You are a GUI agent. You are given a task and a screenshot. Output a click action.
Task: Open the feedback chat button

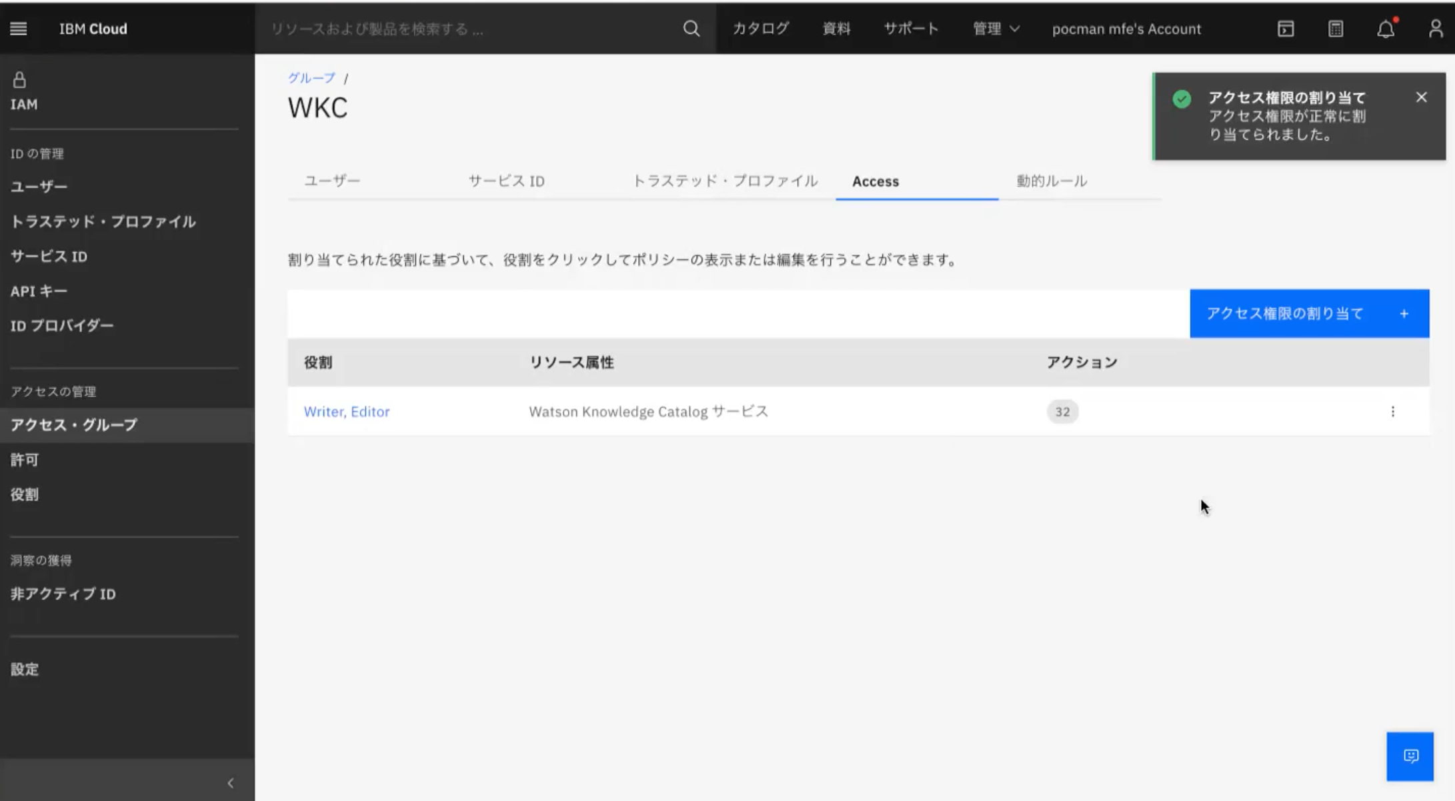pyautogui.click(x=1410, y=756)
